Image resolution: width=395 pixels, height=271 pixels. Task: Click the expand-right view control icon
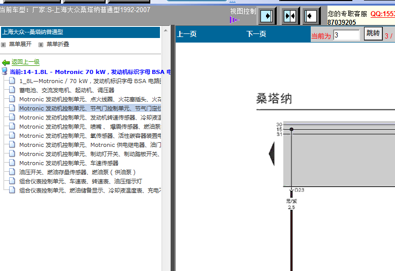[x=267, y=16]
